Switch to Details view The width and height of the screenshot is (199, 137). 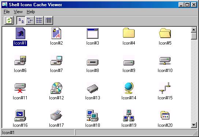49,20
